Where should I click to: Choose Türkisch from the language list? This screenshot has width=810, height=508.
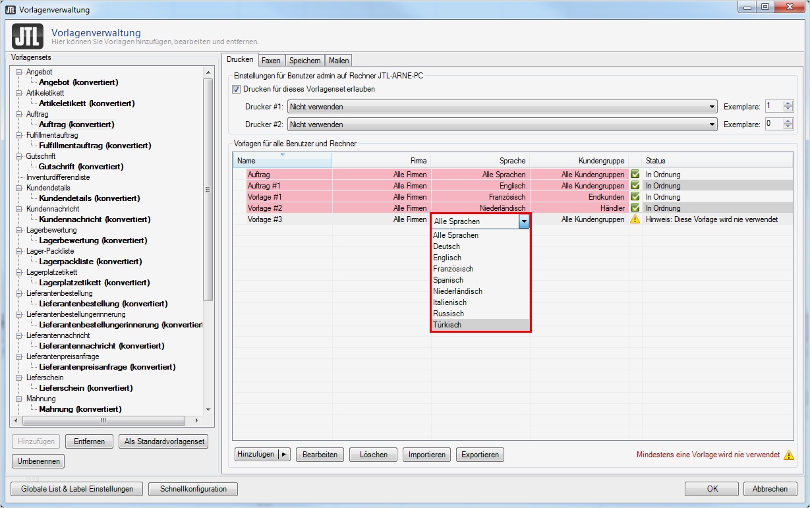click(x=480, y=325)
